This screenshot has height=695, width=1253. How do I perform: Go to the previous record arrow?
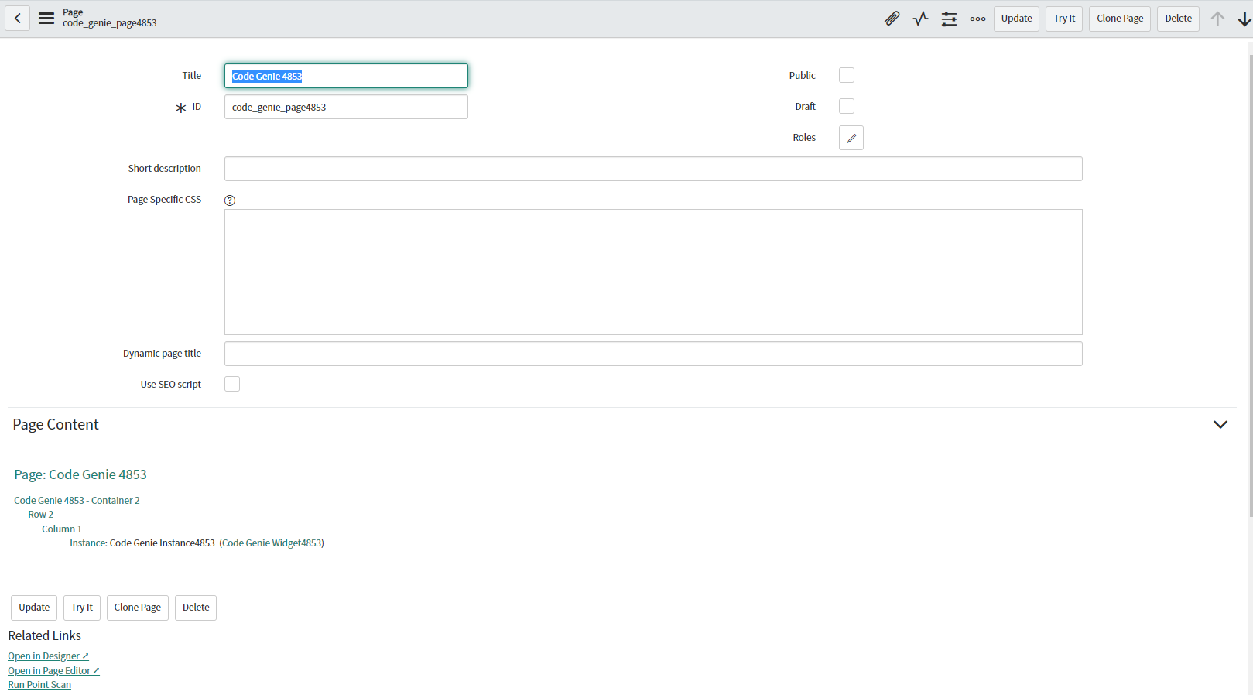(1217, 19)
